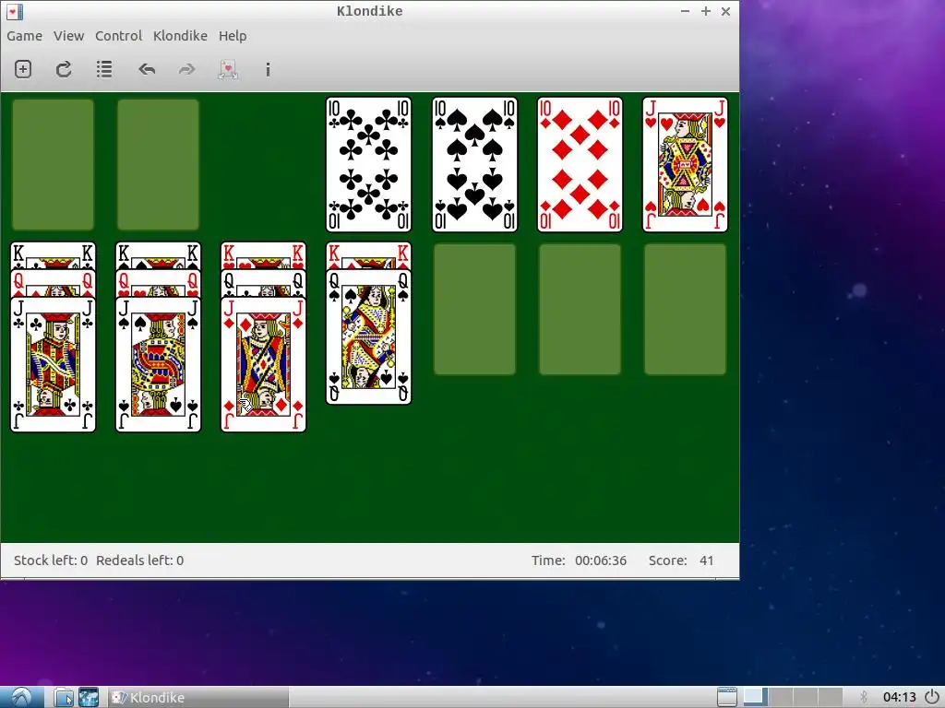Select the jack of clubs in tableau

53,365
